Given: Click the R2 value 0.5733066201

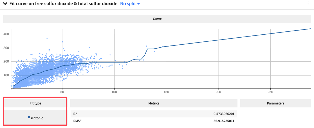Looking at the screenshot, I should coord(224,114).
